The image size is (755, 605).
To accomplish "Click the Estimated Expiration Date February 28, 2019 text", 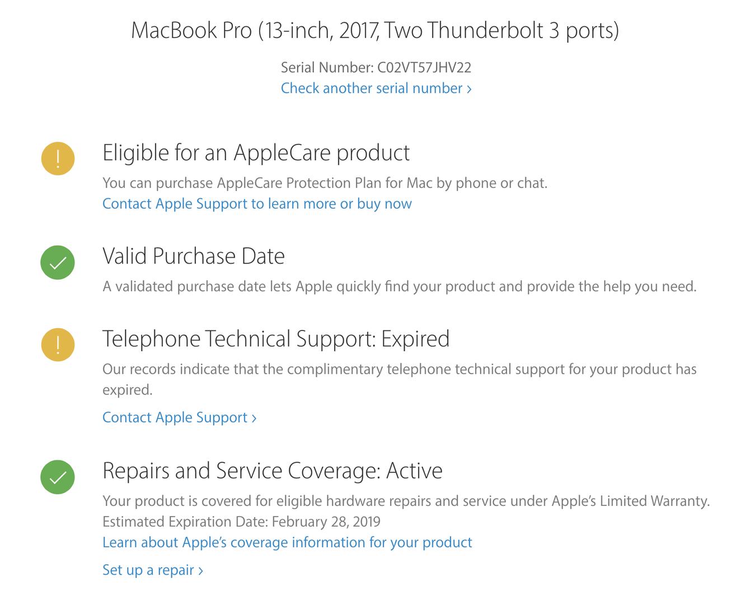I will coord(241,522).
